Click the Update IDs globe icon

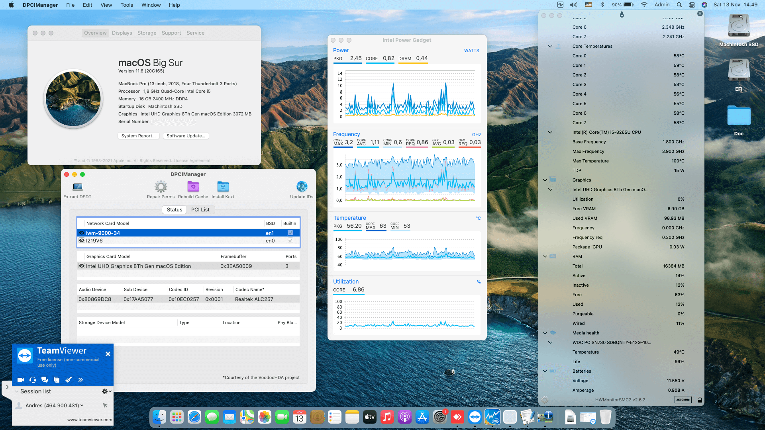[x=302, y=186]
